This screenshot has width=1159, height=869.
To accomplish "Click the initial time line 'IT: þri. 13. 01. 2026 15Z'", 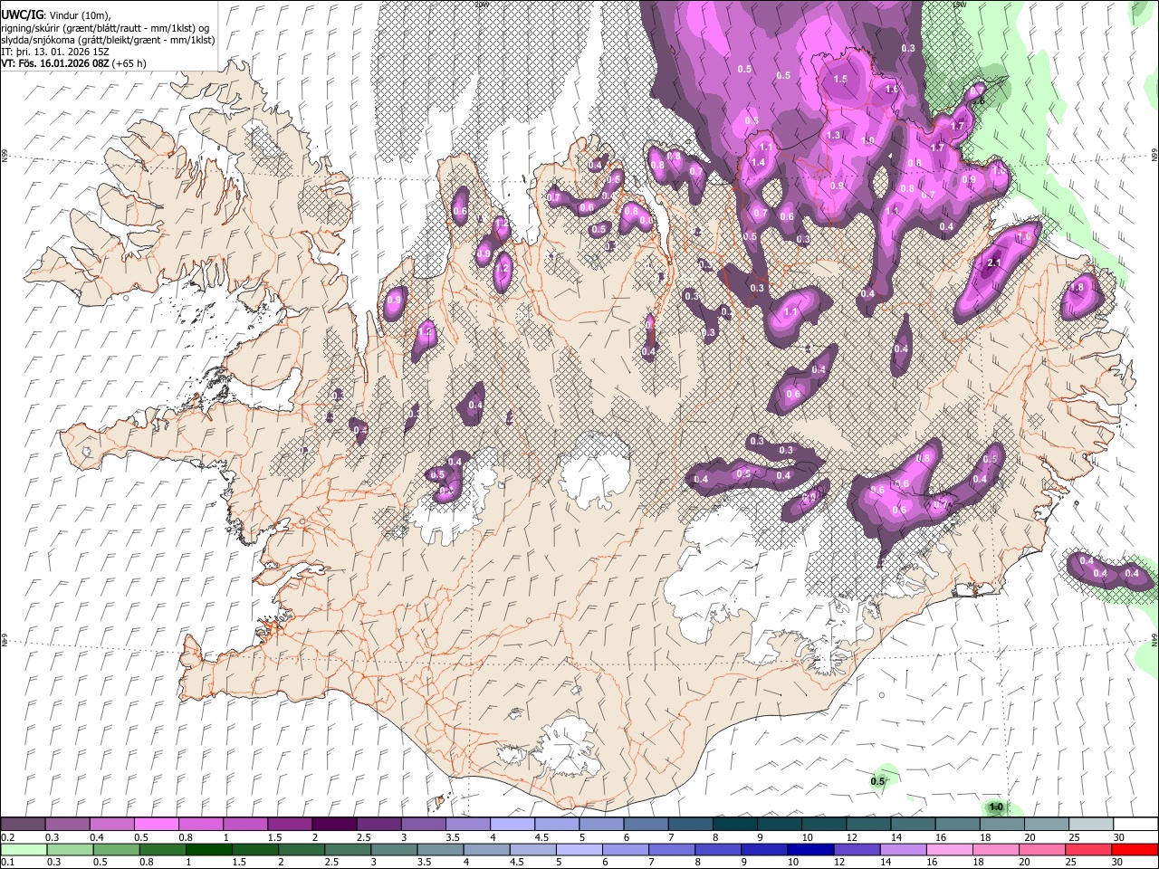I will coord(54,52).
